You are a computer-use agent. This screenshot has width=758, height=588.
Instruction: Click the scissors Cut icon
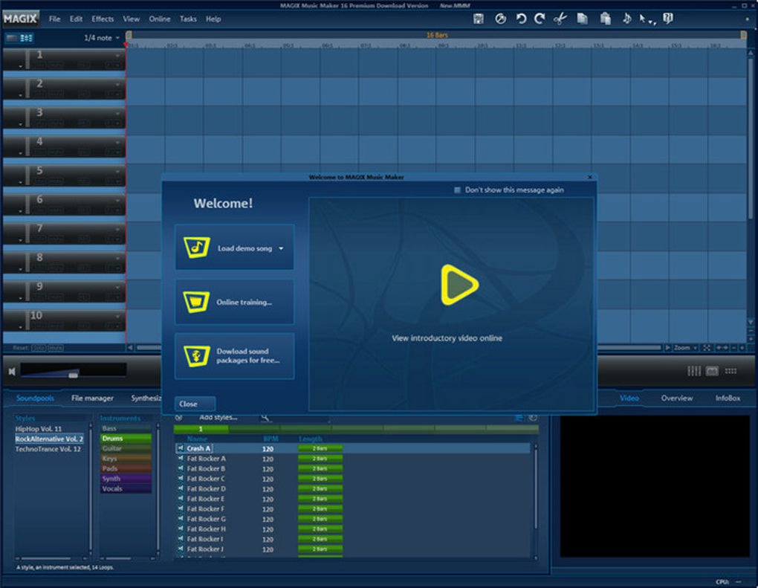click(560, 19)
